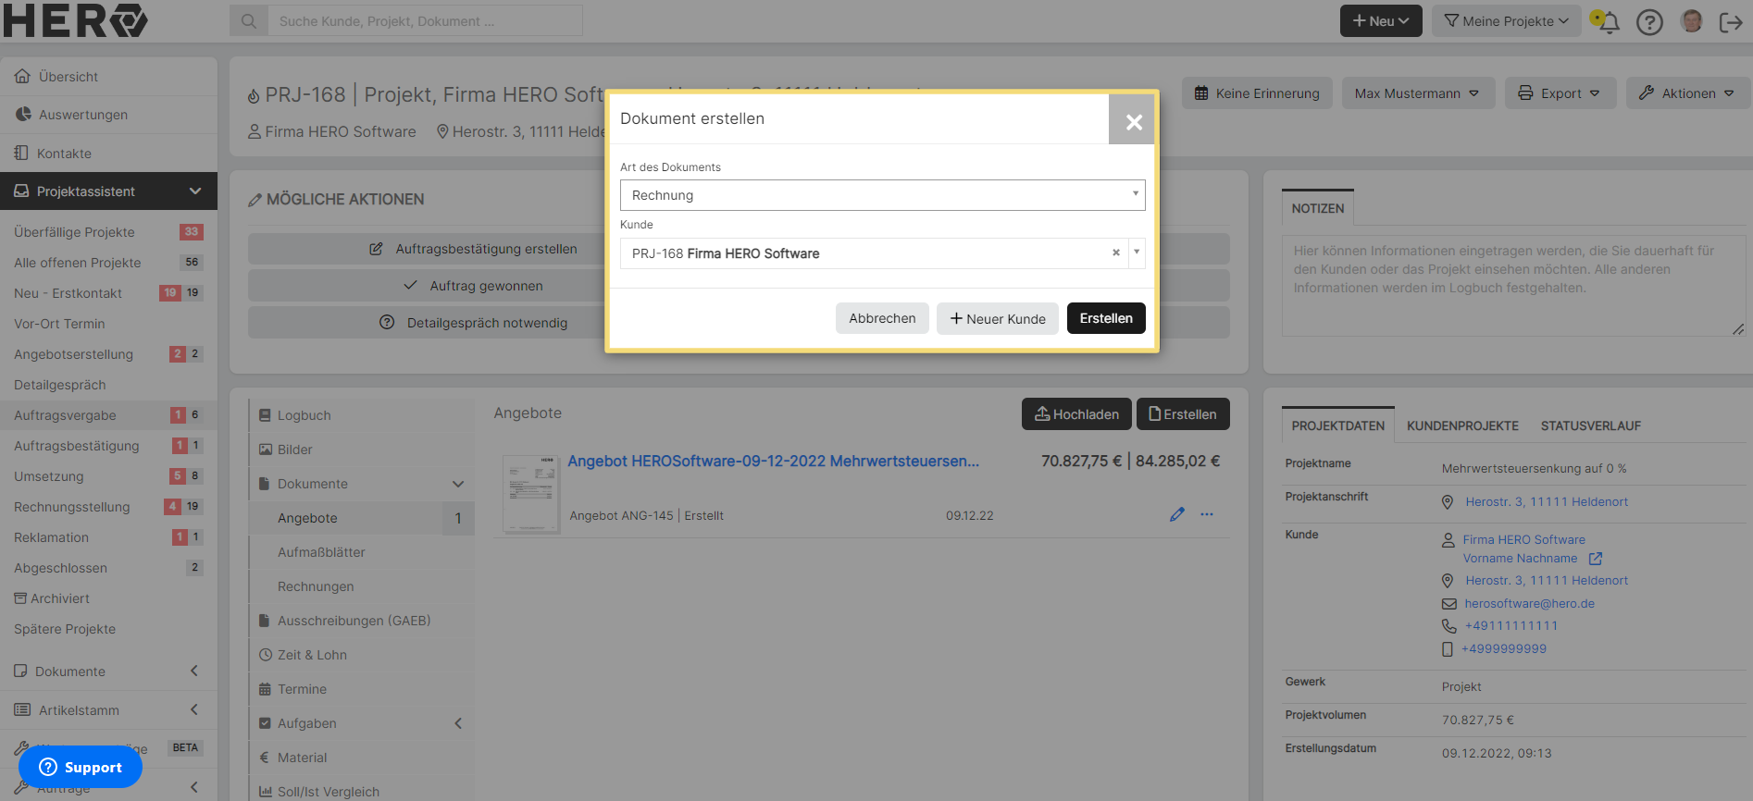Switch to the STATUSVERLAUF tab

click(1590, 426)
